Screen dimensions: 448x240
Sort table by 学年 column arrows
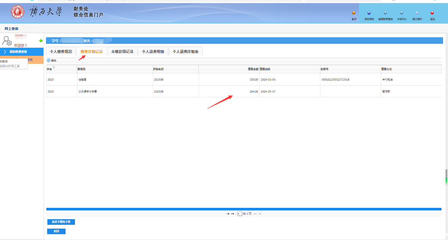54,67
